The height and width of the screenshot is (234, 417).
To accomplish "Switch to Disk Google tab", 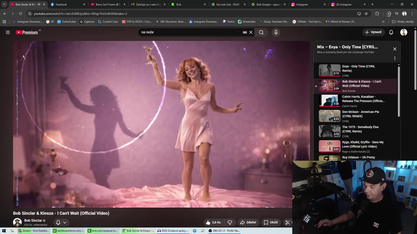I will (x=268, y=5).
